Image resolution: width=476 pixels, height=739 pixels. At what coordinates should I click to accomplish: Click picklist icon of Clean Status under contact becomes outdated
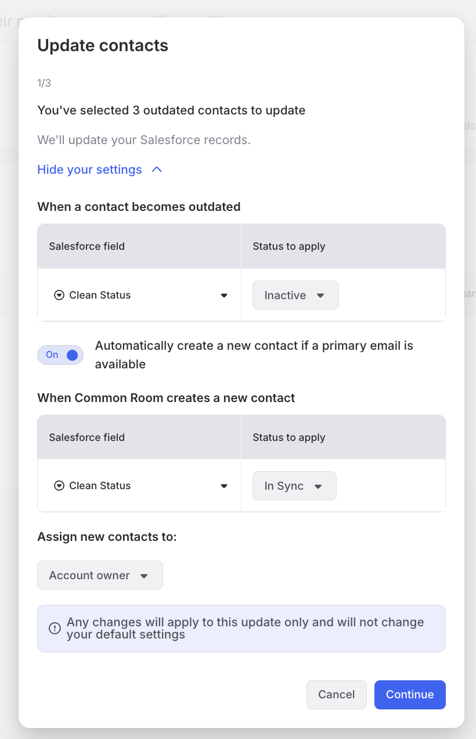[59, 295]
